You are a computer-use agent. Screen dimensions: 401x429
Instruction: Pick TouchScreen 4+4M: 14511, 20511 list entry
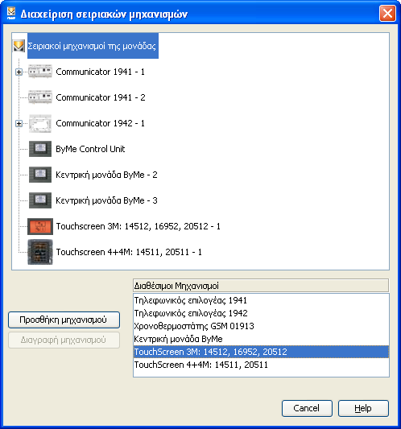coord(261,365)
